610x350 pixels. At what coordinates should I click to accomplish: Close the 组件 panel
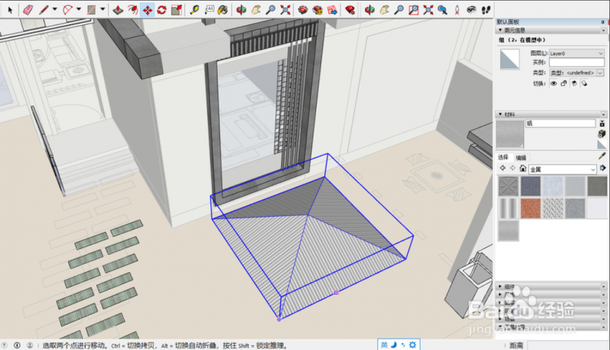tap(604, 286)
